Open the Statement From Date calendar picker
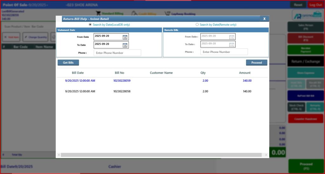Screen dimensions: 325x174 point(125,37)
